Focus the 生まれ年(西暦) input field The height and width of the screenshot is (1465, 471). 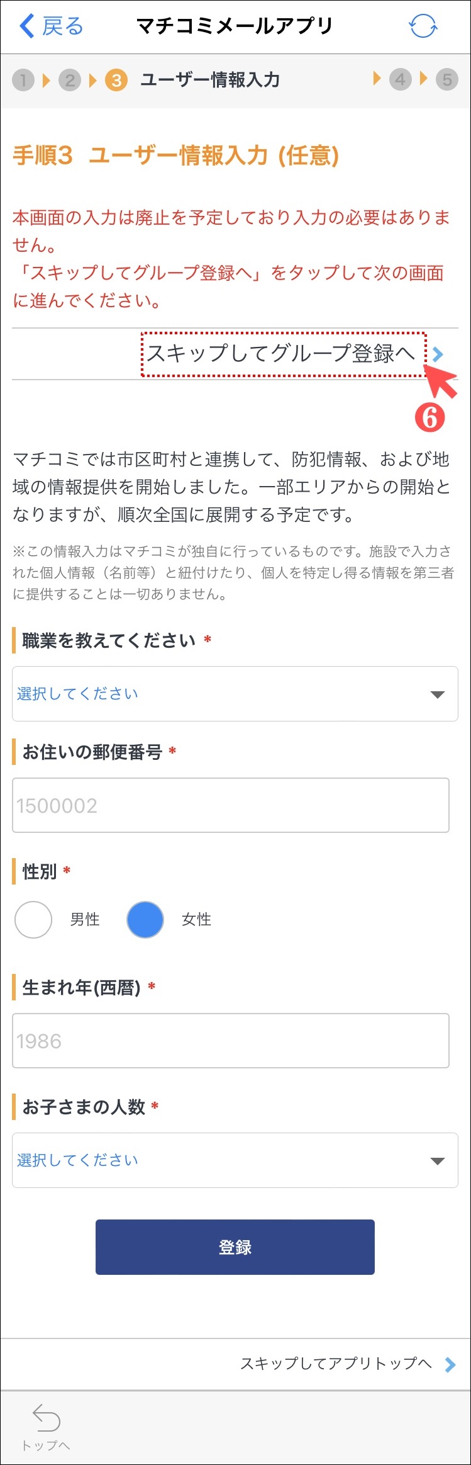point(231,1041)
